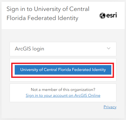The width and height of the screenshot is (126, 120).
Task: Open the Privacy link
Action: pos(110,107)
